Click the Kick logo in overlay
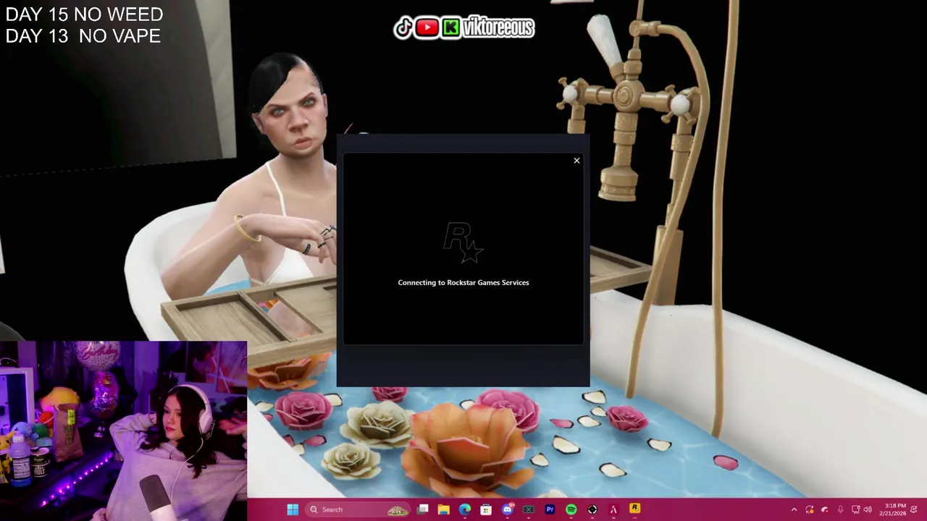 450,28
